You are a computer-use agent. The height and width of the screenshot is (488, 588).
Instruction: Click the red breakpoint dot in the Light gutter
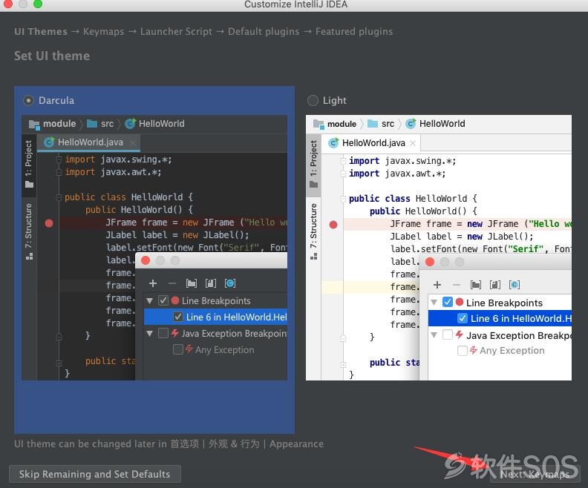(x=333, y=225)
